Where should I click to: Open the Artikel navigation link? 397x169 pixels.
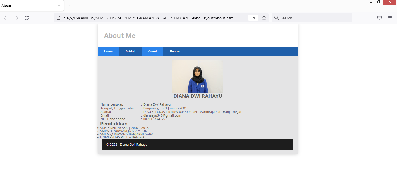(x=130, y=51)
